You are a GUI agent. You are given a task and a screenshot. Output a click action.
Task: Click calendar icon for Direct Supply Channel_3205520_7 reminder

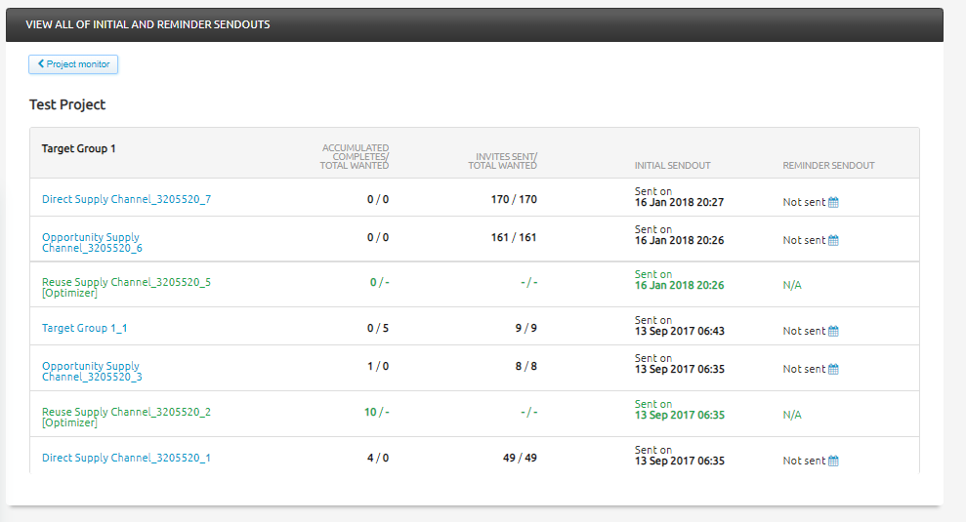coord(833,203)
